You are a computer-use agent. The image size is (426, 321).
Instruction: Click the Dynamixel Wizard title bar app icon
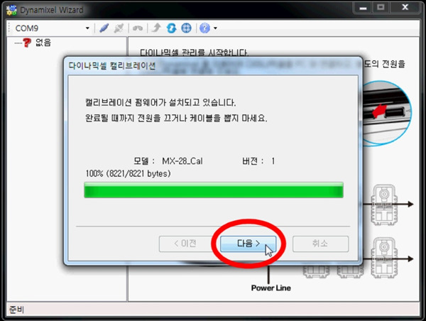click(x=12, y=10)
